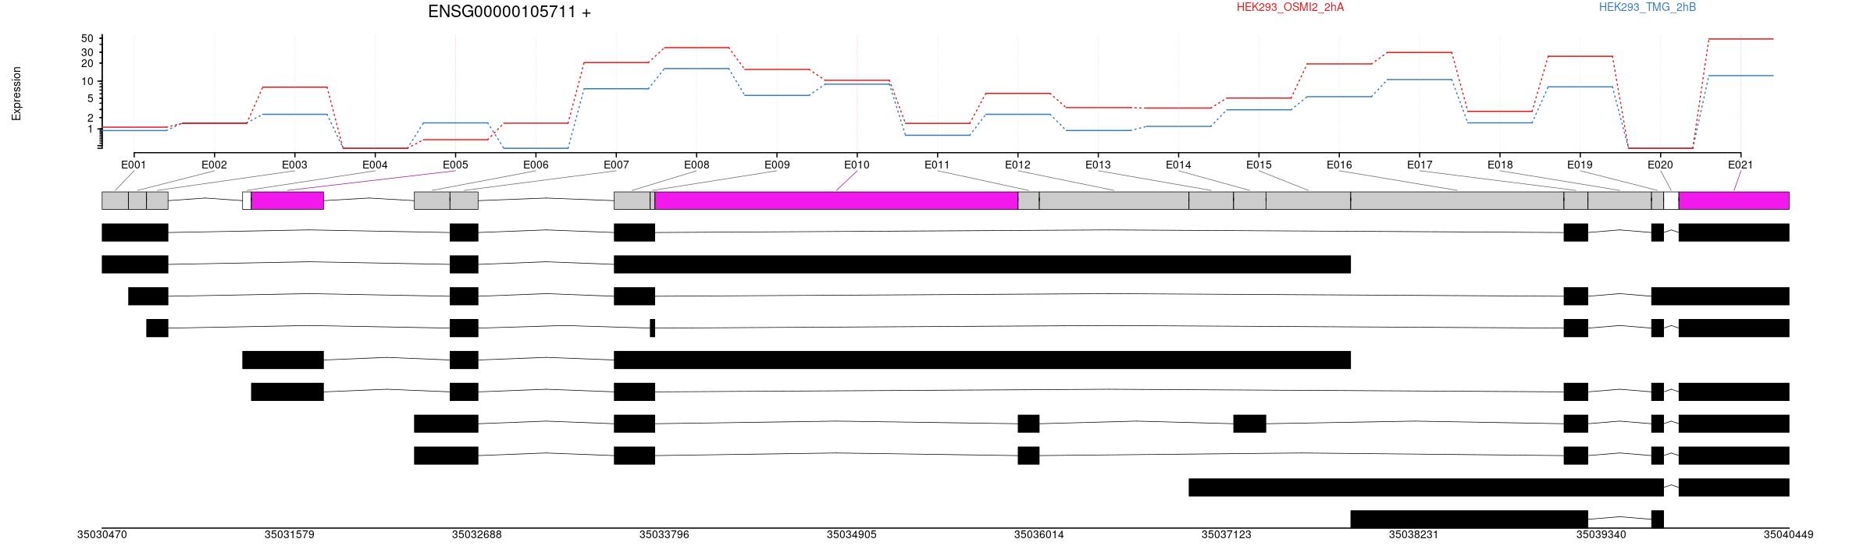Viewport: 1874px width, 546px height.
Task: Select exon label E017
Action: 1420,165
